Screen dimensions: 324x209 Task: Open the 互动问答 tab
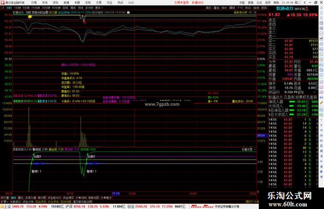click(x=66, y=201)
